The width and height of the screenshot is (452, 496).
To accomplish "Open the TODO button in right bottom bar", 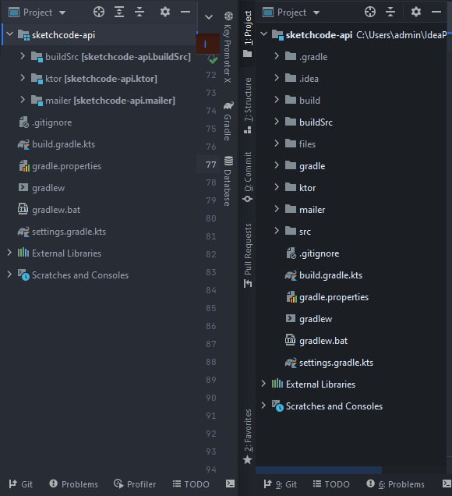I will (331, 484).
